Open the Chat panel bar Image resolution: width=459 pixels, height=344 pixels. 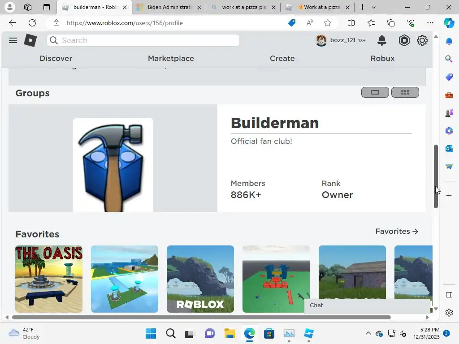click(367, 305)
